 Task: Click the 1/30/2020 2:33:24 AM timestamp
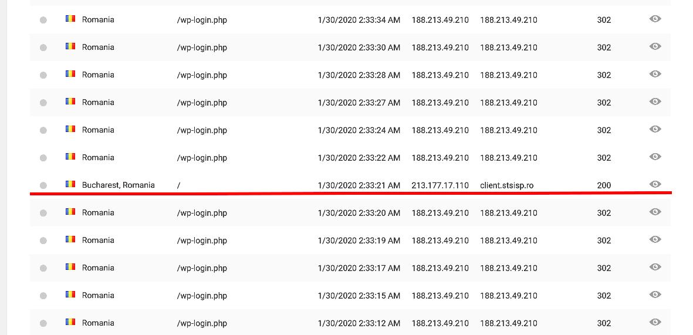point(359,130)
